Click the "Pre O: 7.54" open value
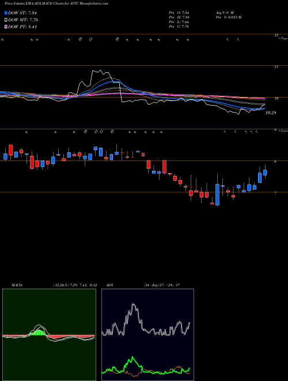 [179, 12]
